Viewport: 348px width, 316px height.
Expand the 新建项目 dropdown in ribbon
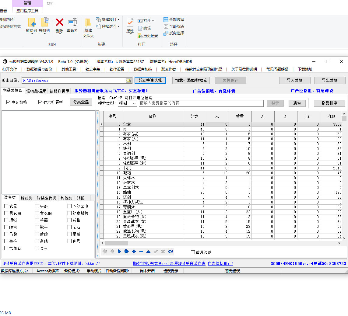(x=118, y=20)
